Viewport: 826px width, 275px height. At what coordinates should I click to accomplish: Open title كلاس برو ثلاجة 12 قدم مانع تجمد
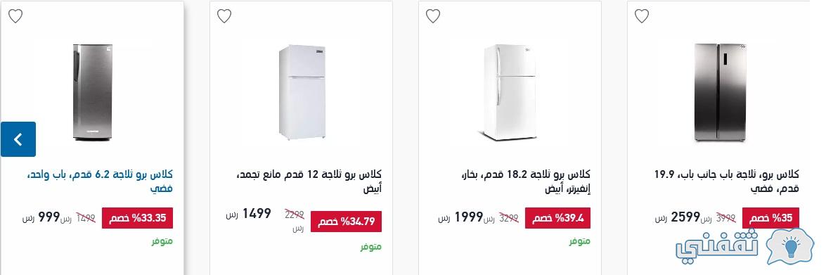[x=309, y=181]
